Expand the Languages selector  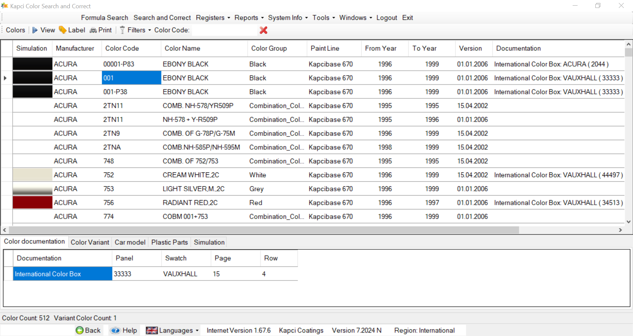coord(174,330)
